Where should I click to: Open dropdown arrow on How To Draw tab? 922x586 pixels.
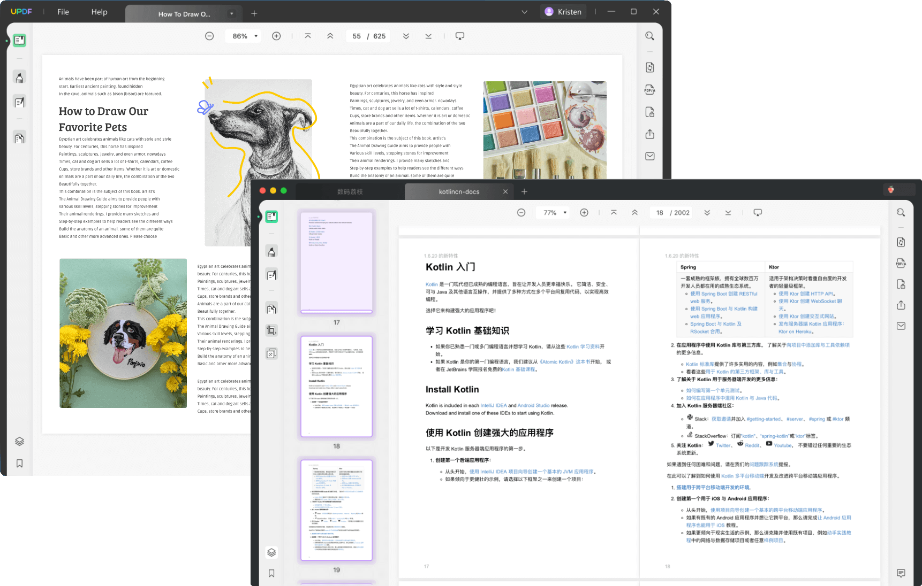pyautogui.click(x=231, y=14)
